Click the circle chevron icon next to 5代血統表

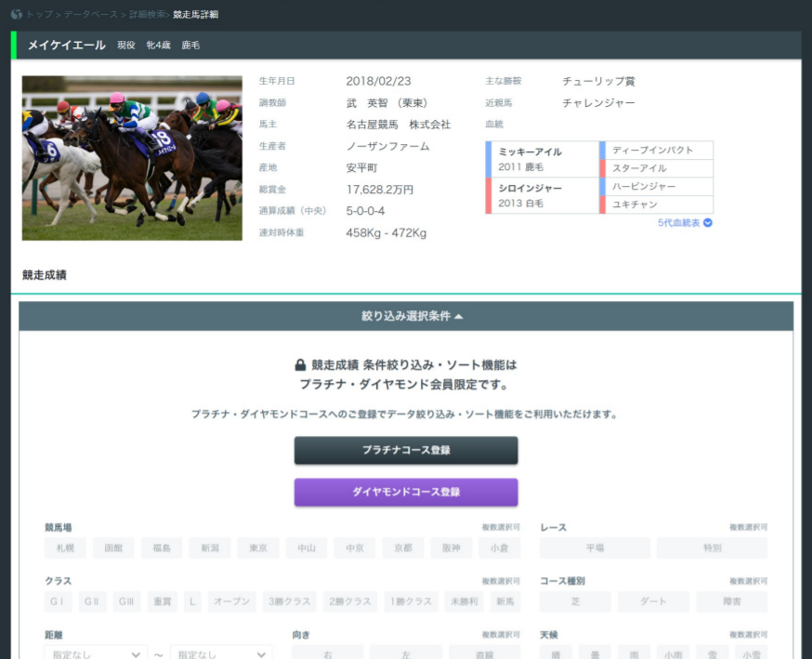pyautogui.click(x=707, y=223)
